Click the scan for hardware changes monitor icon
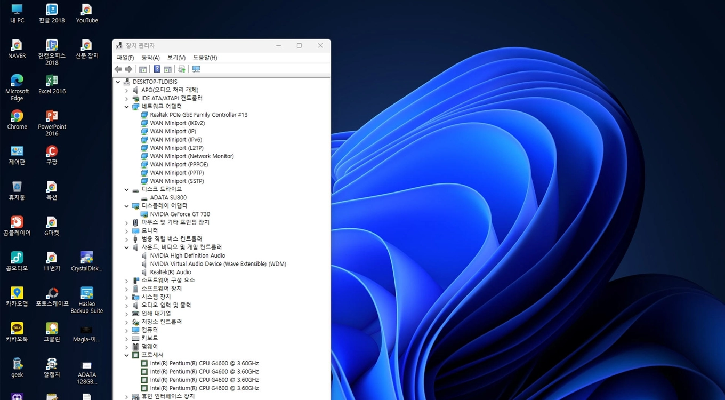This screenshot has height=400, width=725. tap(196, 69)
